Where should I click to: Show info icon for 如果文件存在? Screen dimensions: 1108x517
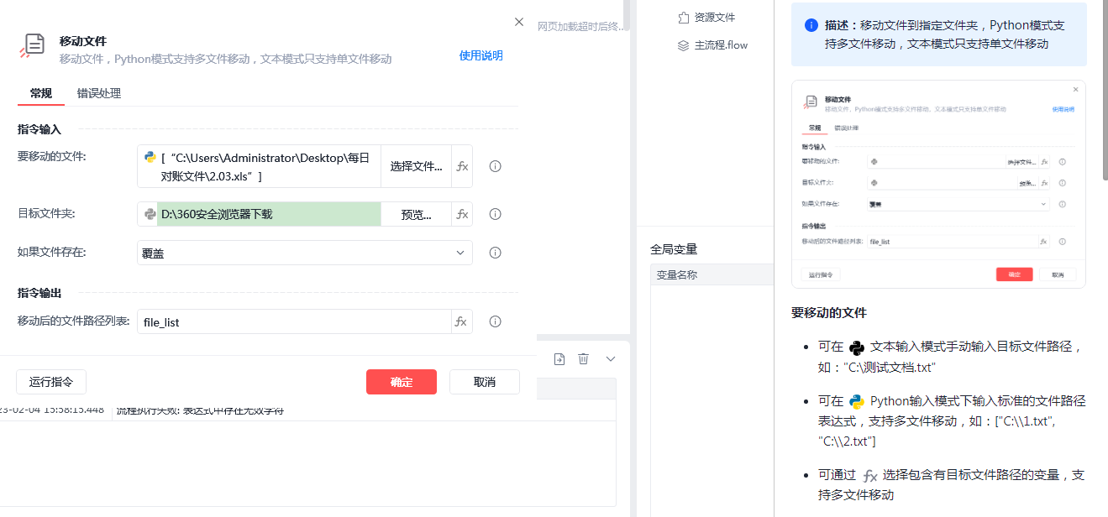tap(496, 253)
